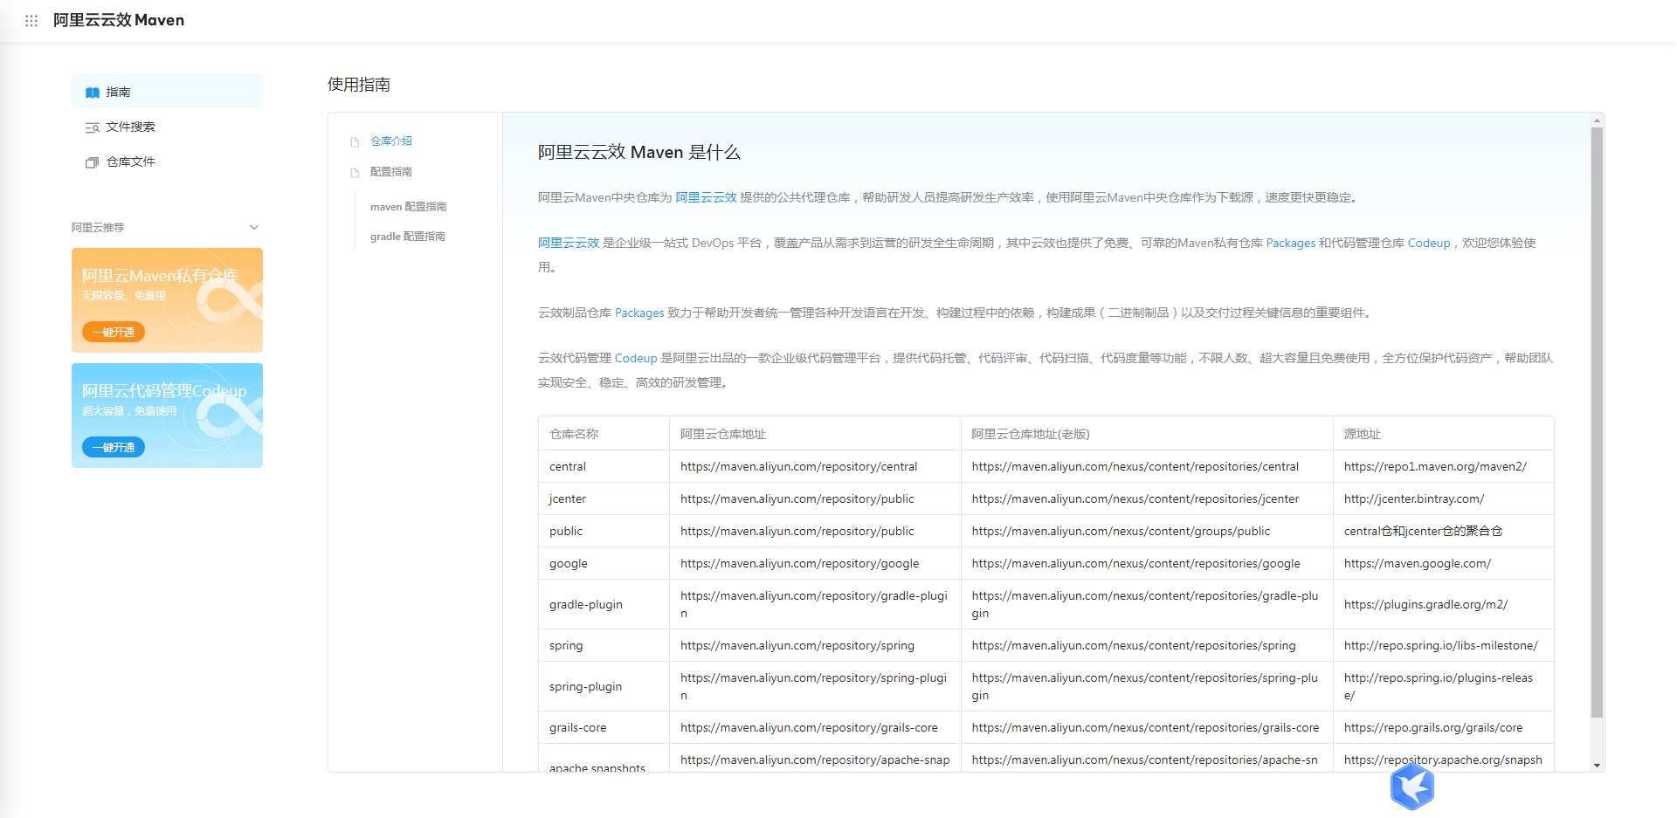Click the https://repo1.maven.org/maven2/ source address

1435,466
